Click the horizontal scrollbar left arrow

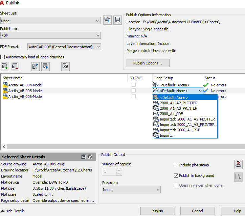pyautogui.click(x=4, y=146)
